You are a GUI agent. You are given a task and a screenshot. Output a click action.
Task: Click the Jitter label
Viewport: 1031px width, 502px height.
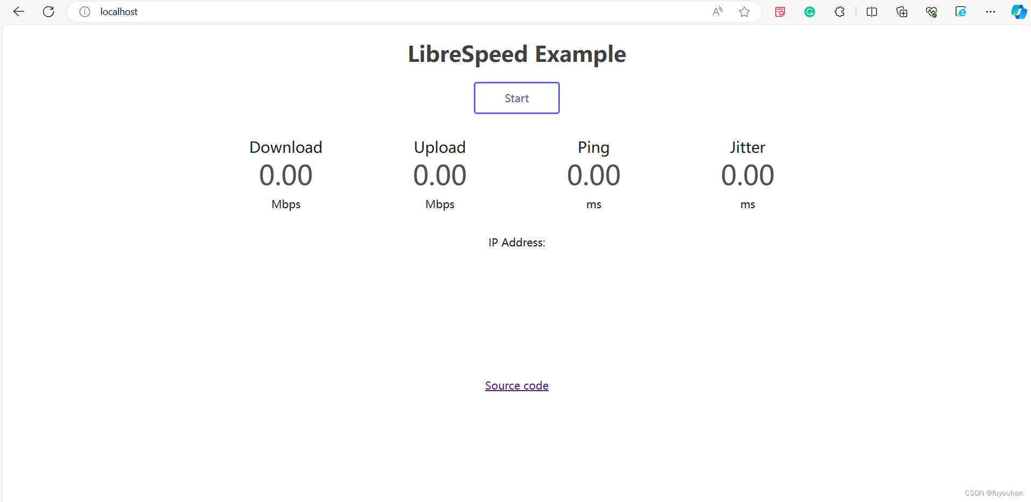(x=748, y=147)
